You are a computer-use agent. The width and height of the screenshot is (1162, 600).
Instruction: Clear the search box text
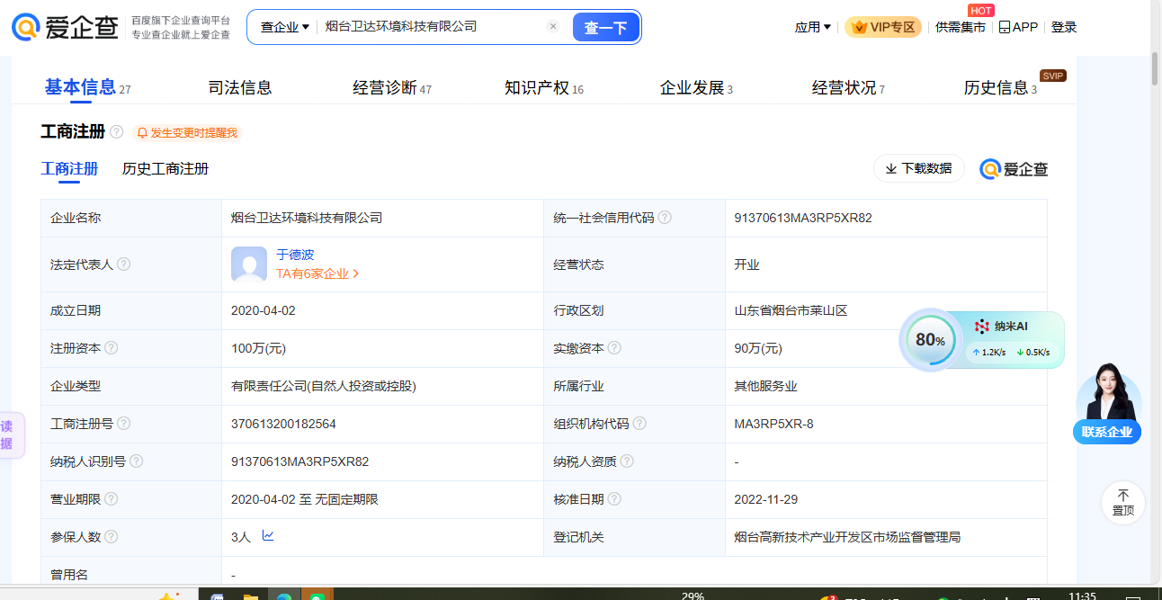(553, 27)
